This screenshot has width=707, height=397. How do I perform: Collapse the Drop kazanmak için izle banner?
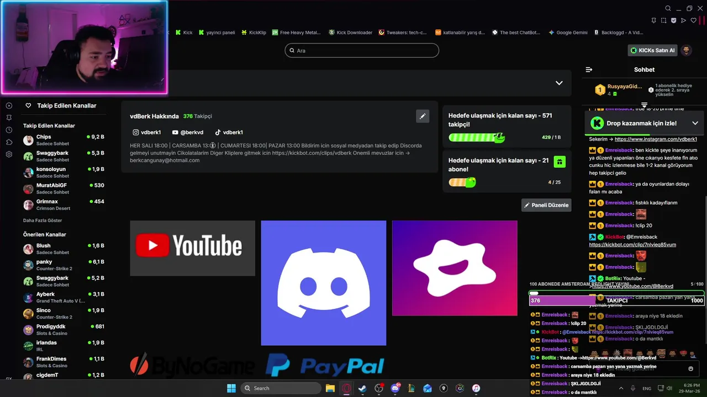695,123
